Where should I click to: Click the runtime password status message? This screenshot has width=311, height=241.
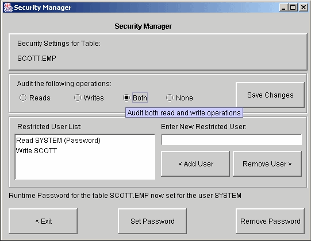click(x=125, y=196)
